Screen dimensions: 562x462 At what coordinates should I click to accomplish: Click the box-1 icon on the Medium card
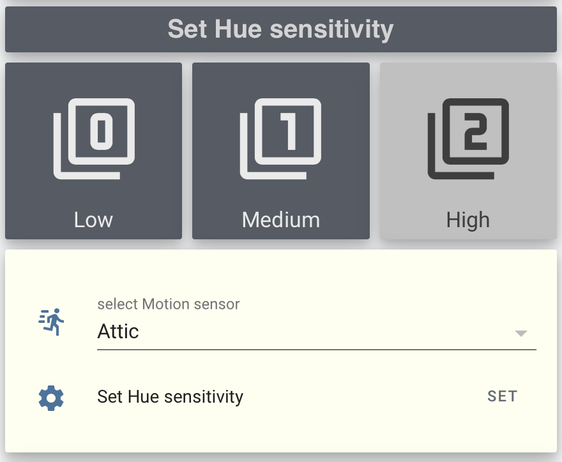281,138
